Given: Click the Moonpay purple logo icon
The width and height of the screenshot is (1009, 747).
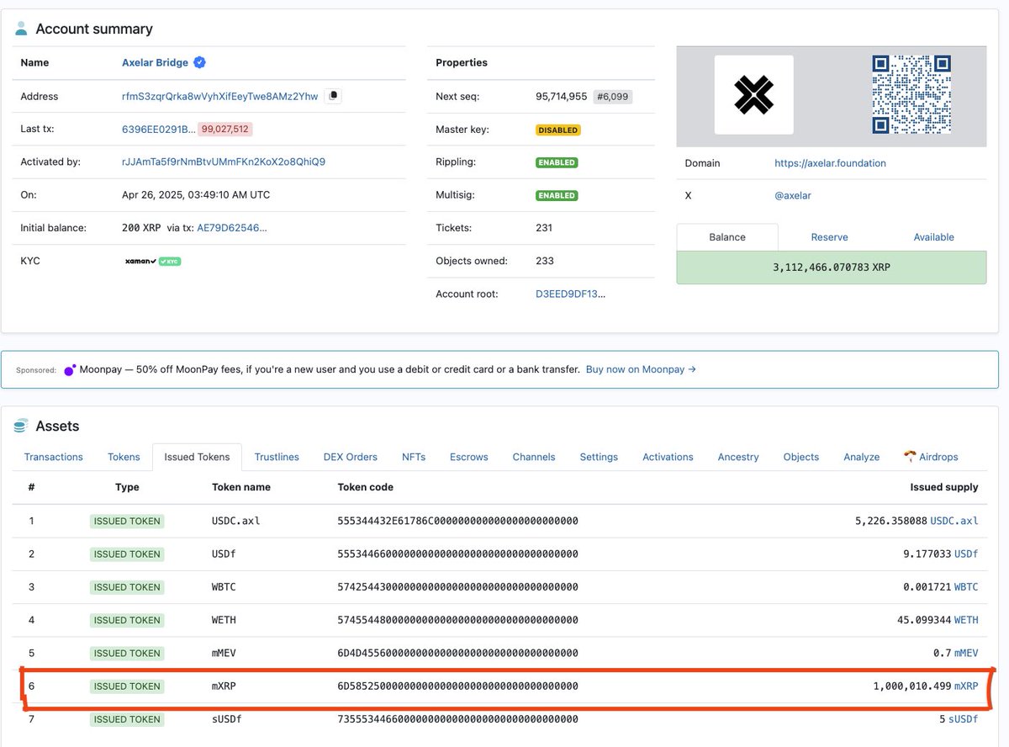Looking at the screenshot, I should [x=70, y=369].
